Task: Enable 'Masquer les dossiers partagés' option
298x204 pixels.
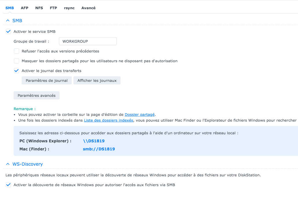Action: click(16, 61)
